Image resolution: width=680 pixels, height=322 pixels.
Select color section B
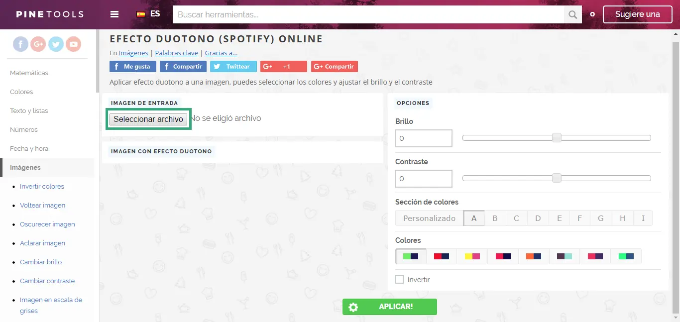tap(495, 218)
